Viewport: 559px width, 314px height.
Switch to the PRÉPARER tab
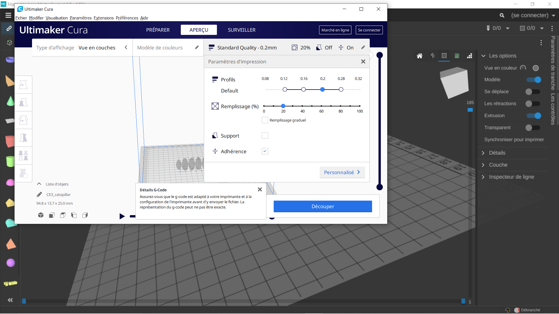point(158,30)
